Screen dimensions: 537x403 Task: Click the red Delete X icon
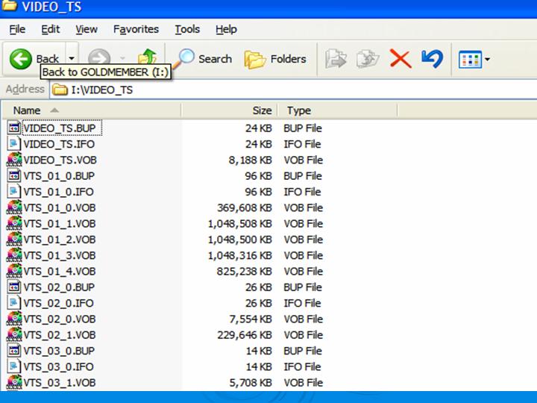[x=400, y=59]
